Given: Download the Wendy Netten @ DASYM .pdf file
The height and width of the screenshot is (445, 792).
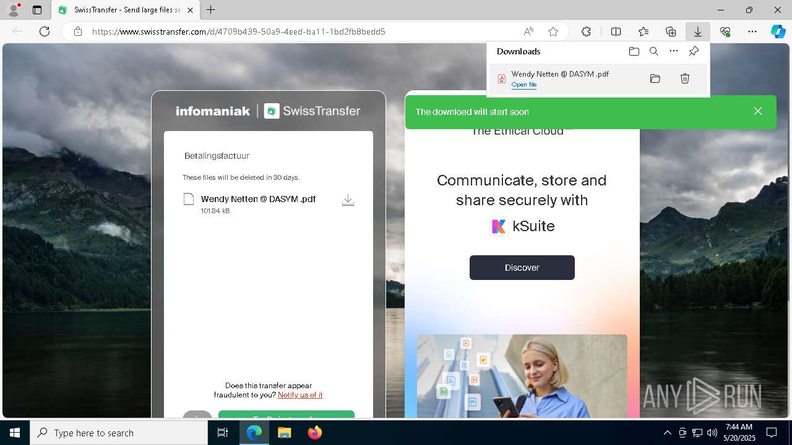Looking at the screenshot, I should 348,200.
